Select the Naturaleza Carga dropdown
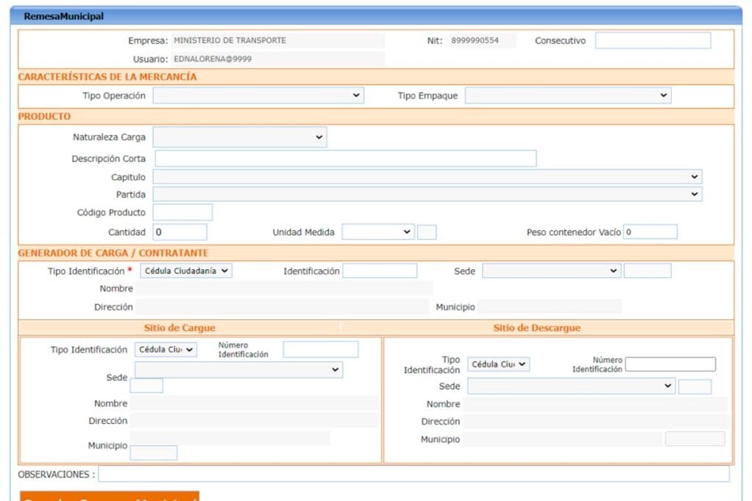The height and width of the screenshot is (501, 752). [x=239, y=137]
